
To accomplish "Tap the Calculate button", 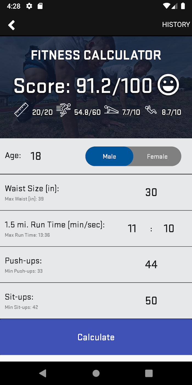I will click(96, 337).
